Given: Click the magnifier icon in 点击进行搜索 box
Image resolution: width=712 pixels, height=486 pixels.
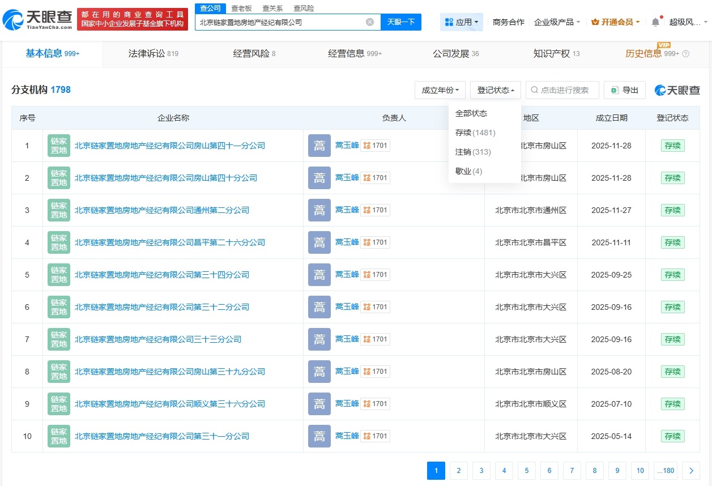Looking at the screenshot, I should click(x=534, y=89).
